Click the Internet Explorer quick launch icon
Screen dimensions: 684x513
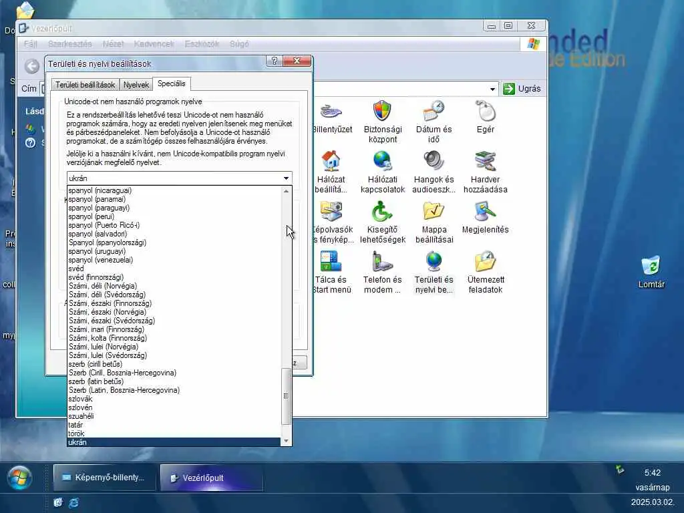(73, 502)
